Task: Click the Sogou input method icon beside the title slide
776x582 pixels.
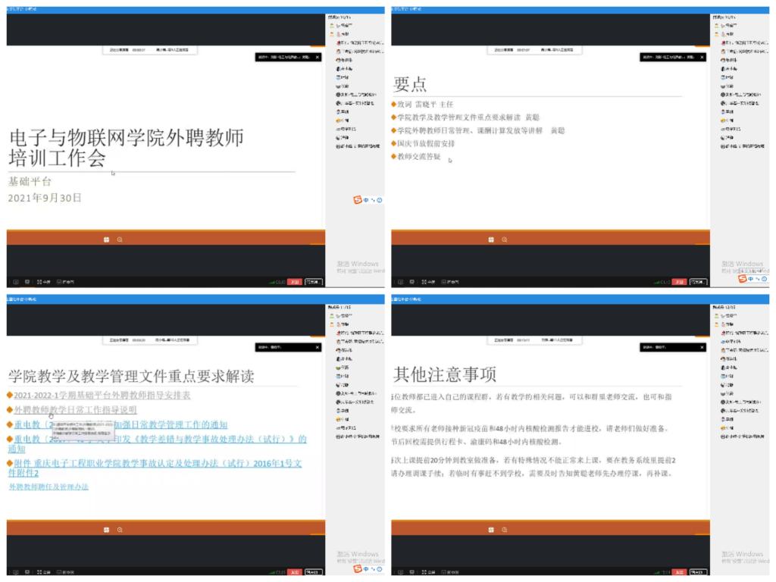Action: coord(358,200)
